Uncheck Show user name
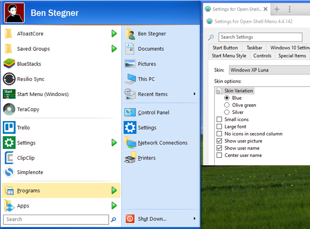 coord(219,148)
